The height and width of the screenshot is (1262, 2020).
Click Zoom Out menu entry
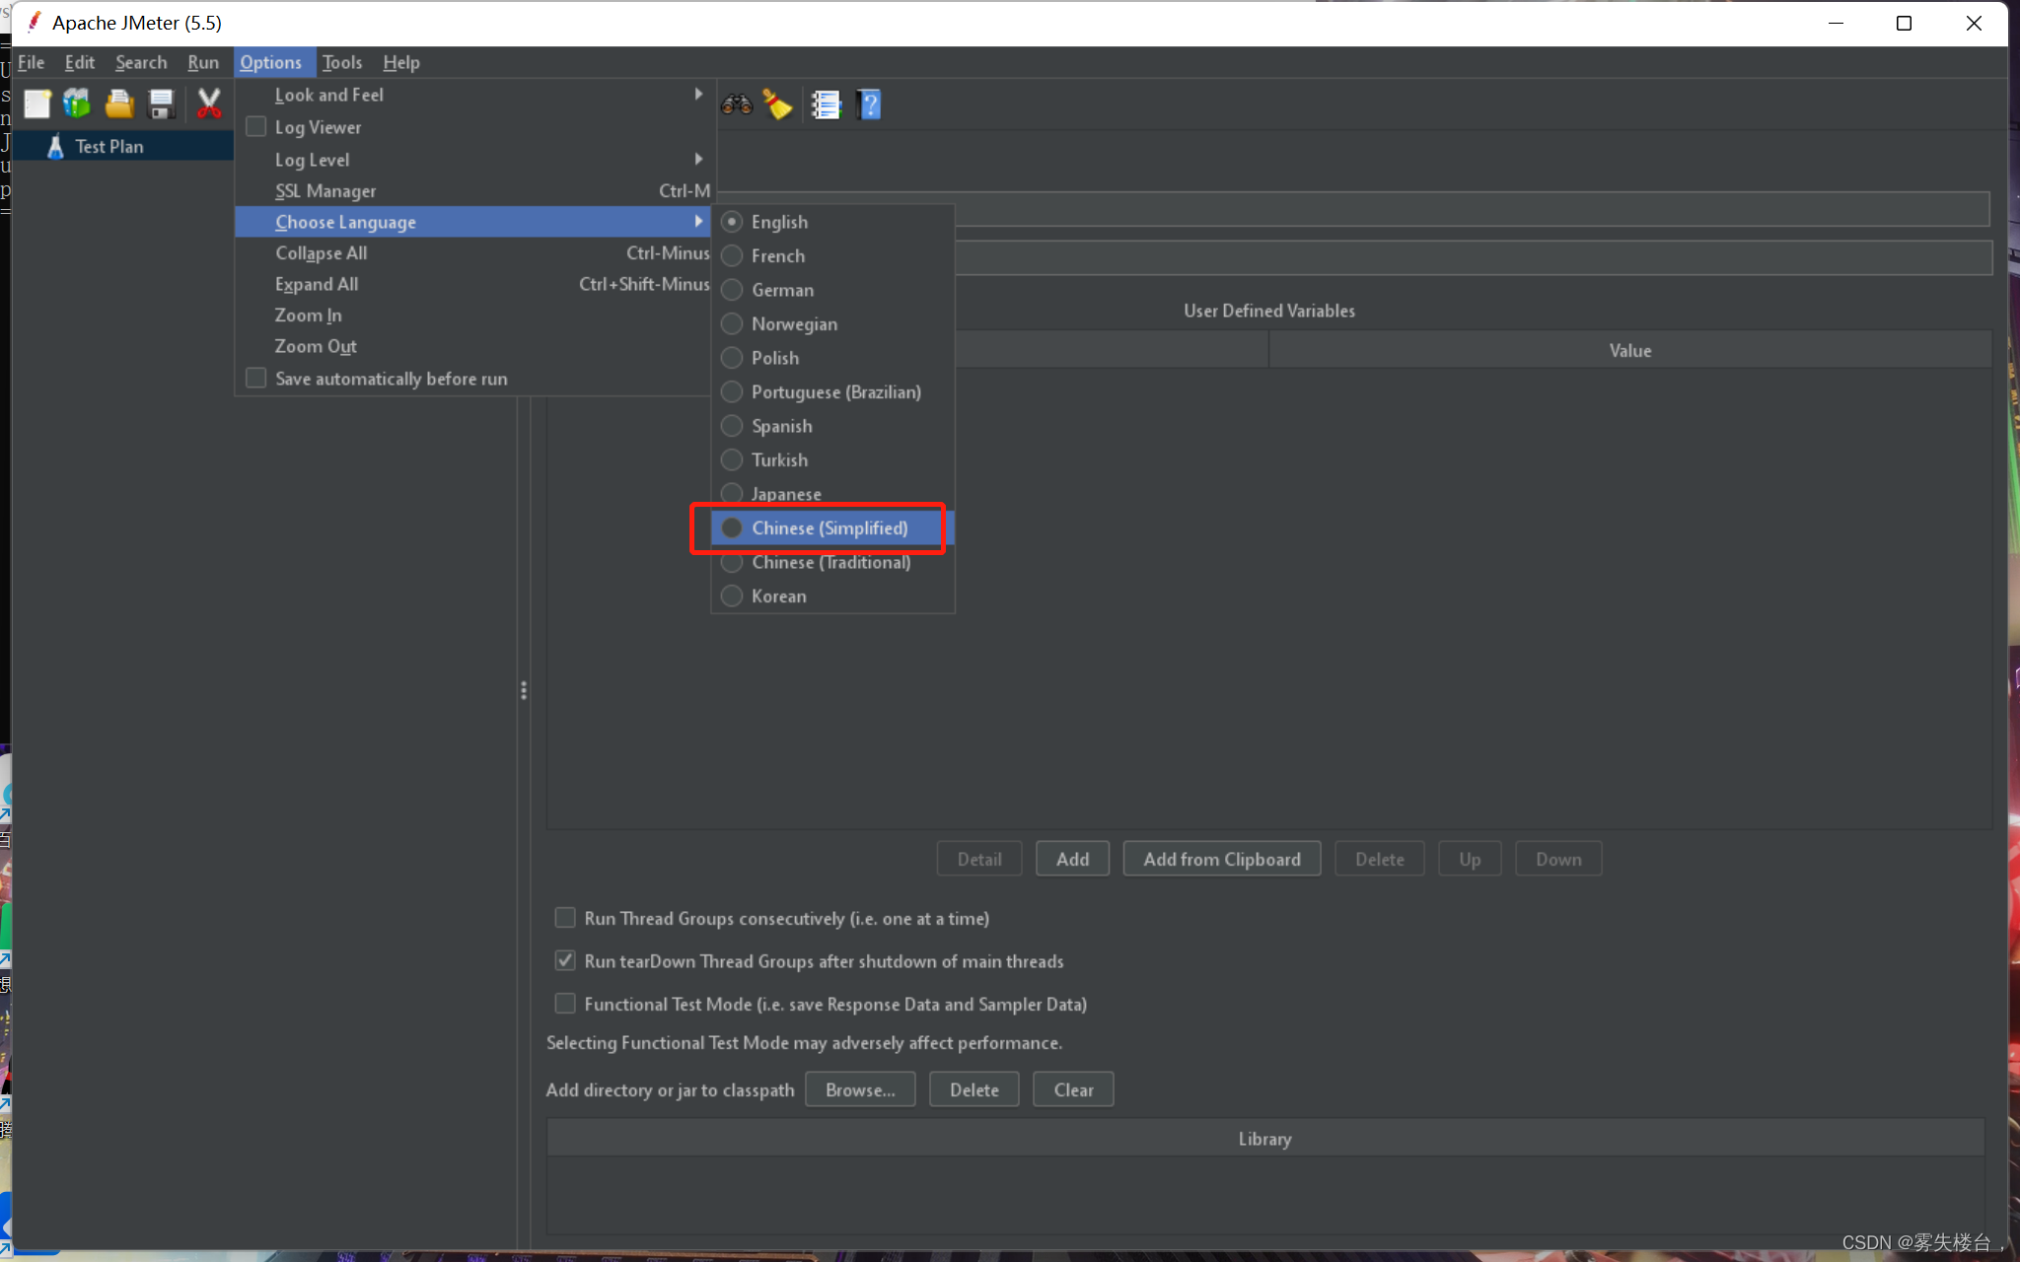[x=473, y=346]
